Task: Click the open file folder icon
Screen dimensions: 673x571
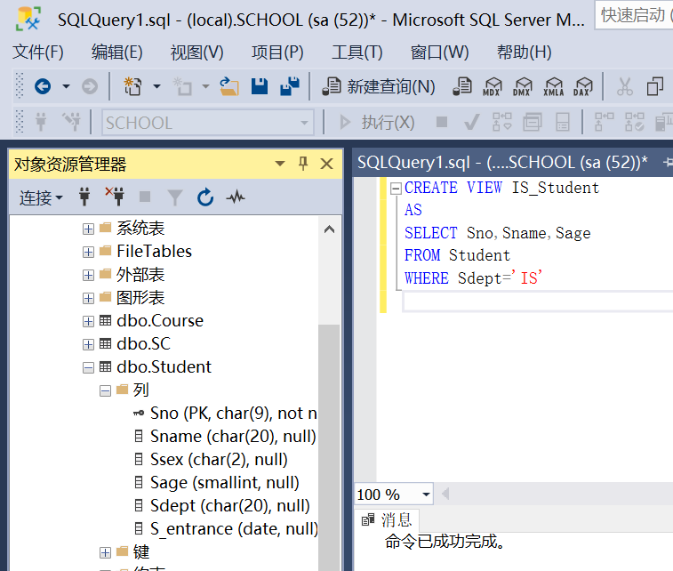Action: tap(229, 86)
